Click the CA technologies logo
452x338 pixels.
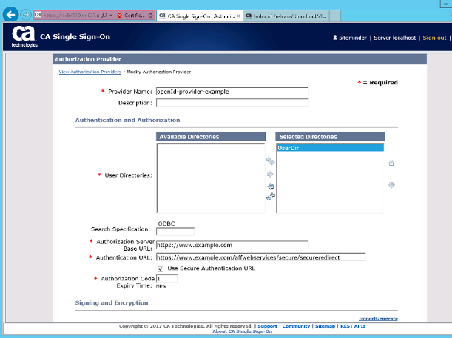(x=24, y=36)
